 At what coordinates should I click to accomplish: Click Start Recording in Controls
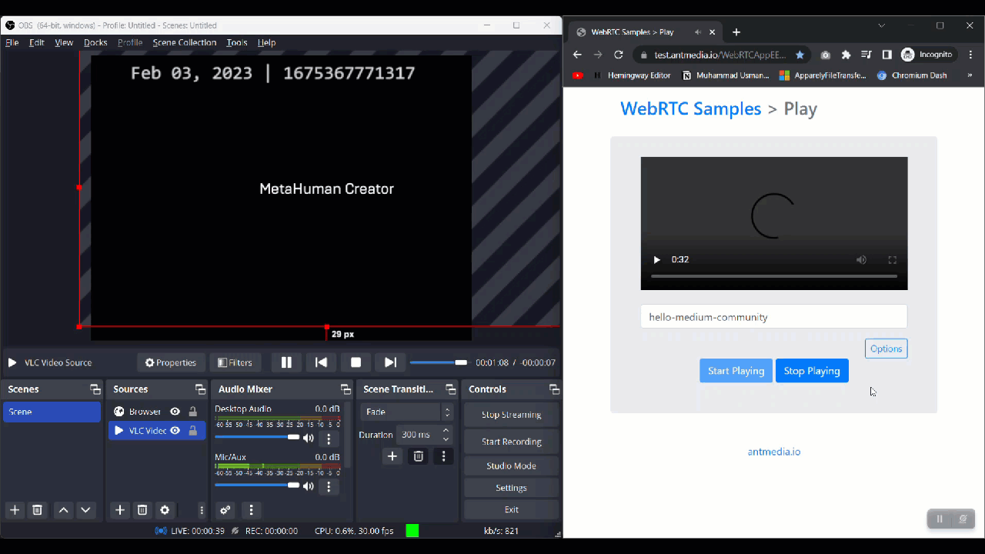click(511, 442)
